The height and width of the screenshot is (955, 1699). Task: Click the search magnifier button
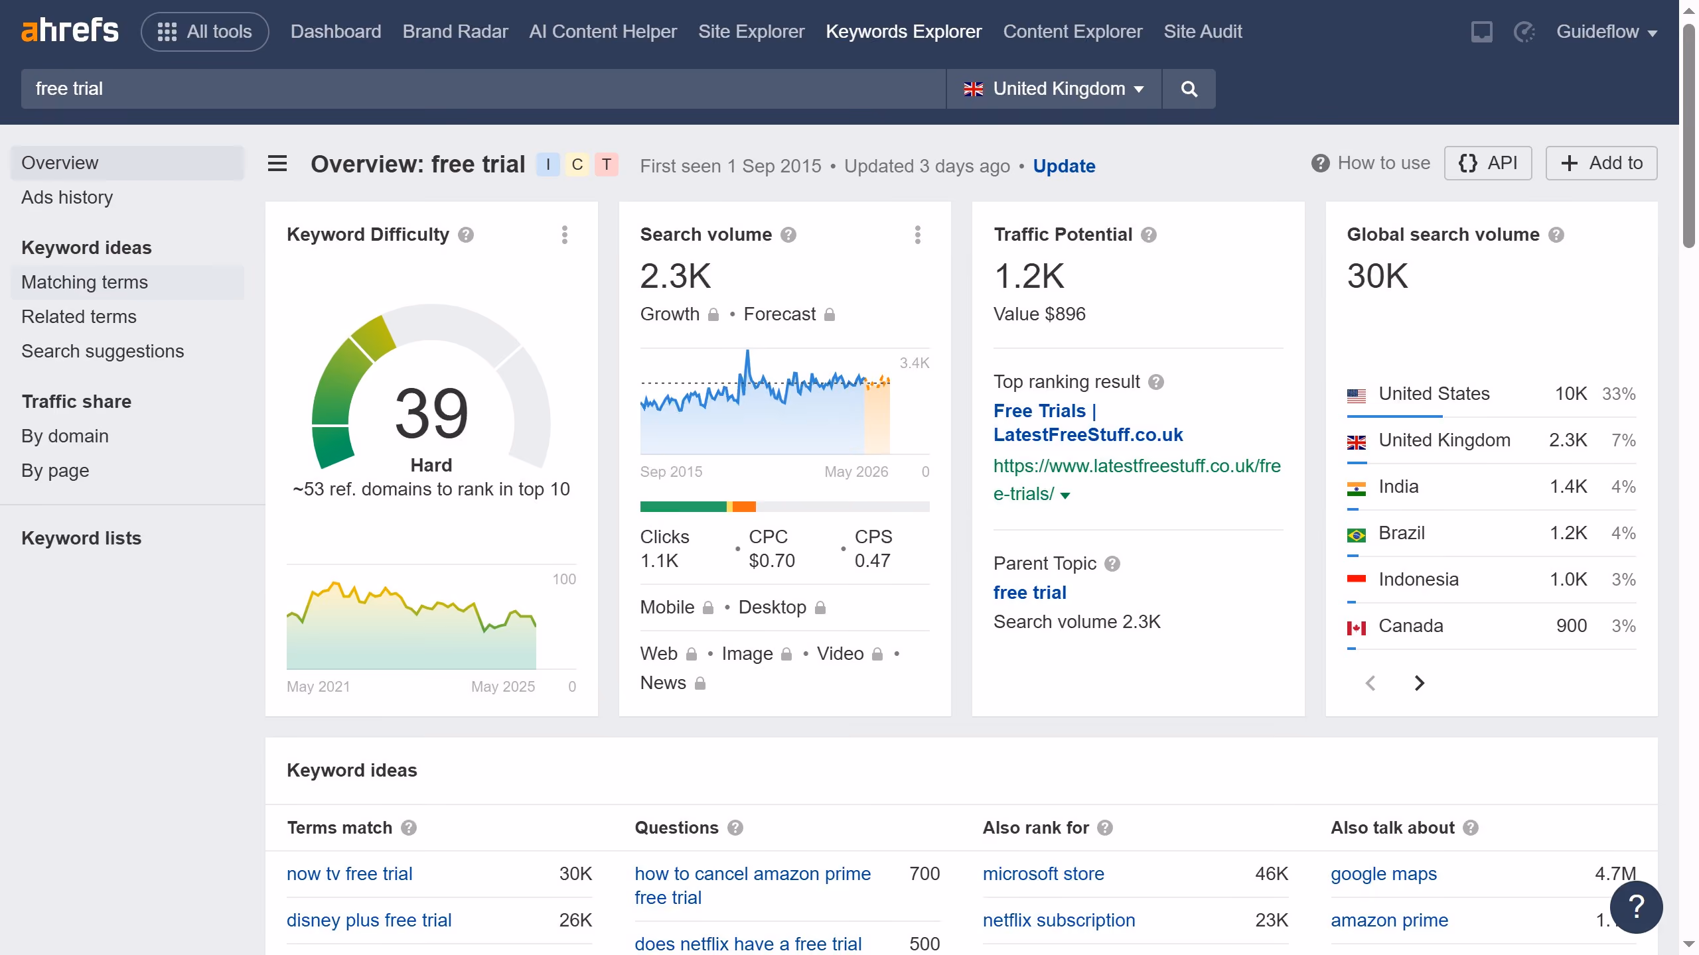(1189, 89)
